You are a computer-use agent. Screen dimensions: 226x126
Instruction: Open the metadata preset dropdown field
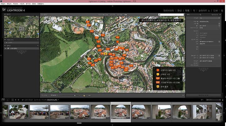(x=210, y=18)
